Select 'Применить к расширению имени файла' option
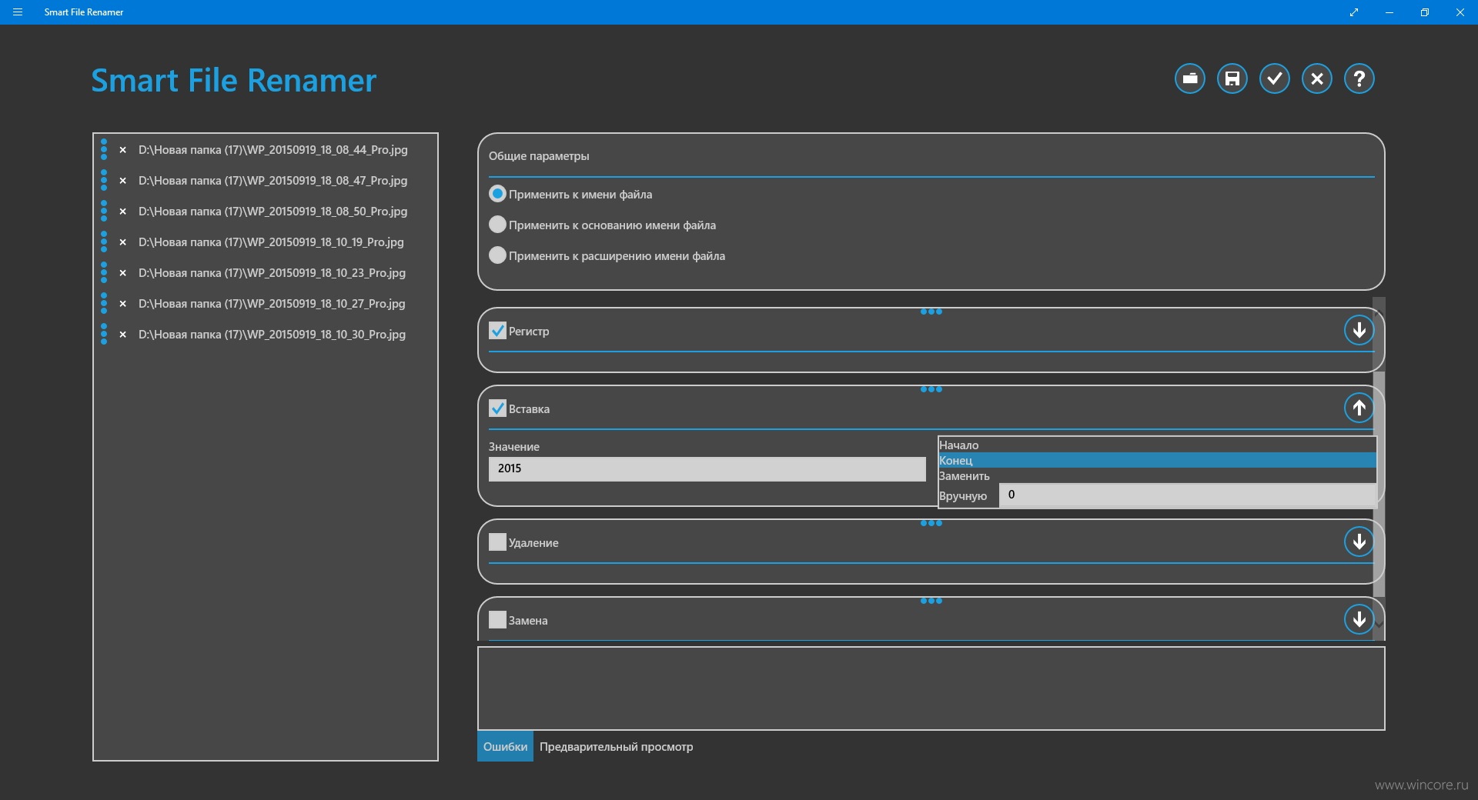The image size is (1478, 800). click(x=497, y=255)
